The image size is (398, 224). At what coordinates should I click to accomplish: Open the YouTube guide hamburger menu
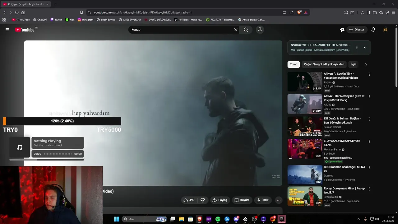pyautogui.click(x=7, y=30)
